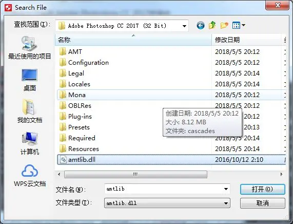Select the amtlib.dll file name
293x224 pixels.
pyautogui.click(x=82, y=160)
